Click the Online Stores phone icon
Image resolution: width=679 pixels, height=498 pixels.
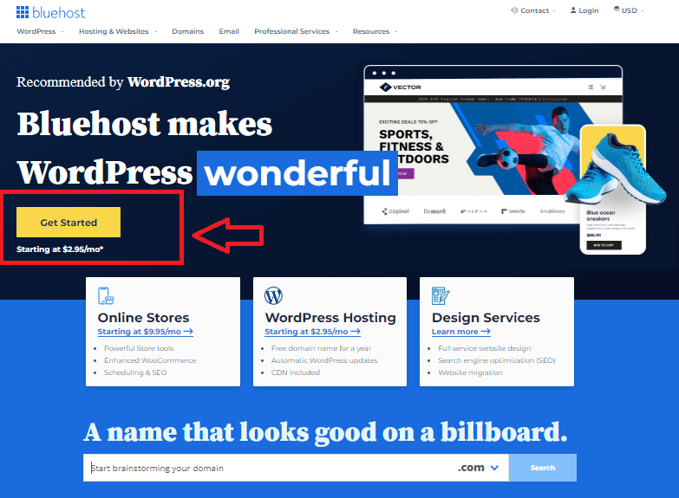tap(106, 296)
